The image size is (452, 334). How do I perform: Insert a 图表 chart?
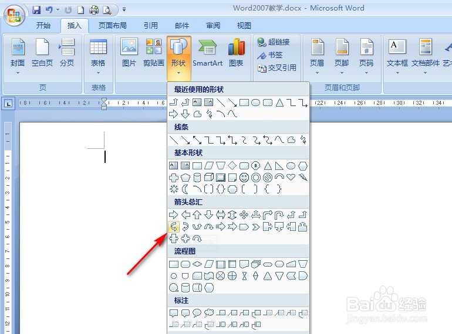click(236, 53)
